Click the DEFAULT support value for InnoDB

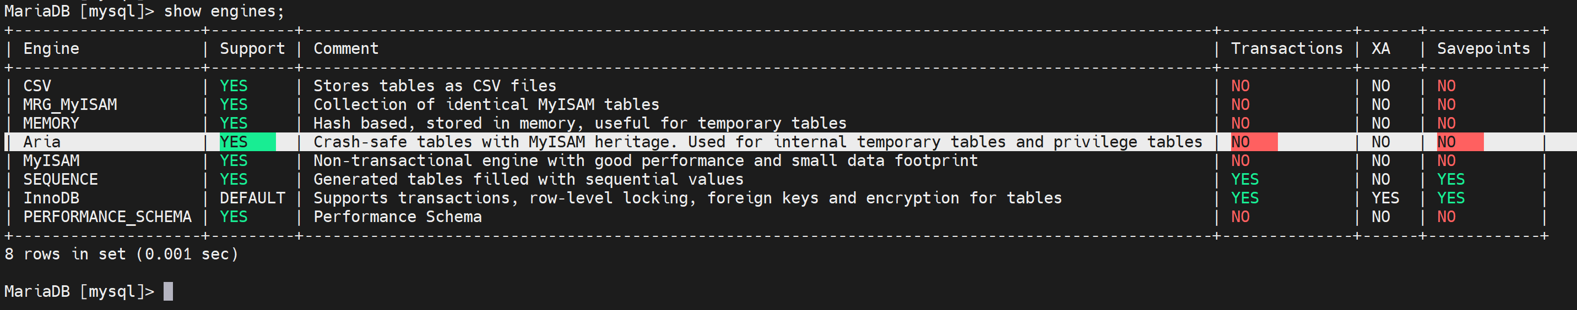252,198
